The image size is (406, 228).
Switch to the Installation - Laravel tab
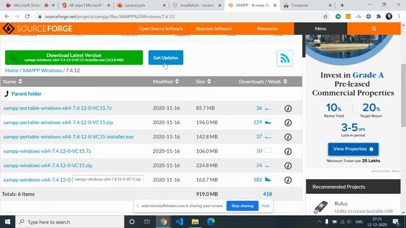197,6
